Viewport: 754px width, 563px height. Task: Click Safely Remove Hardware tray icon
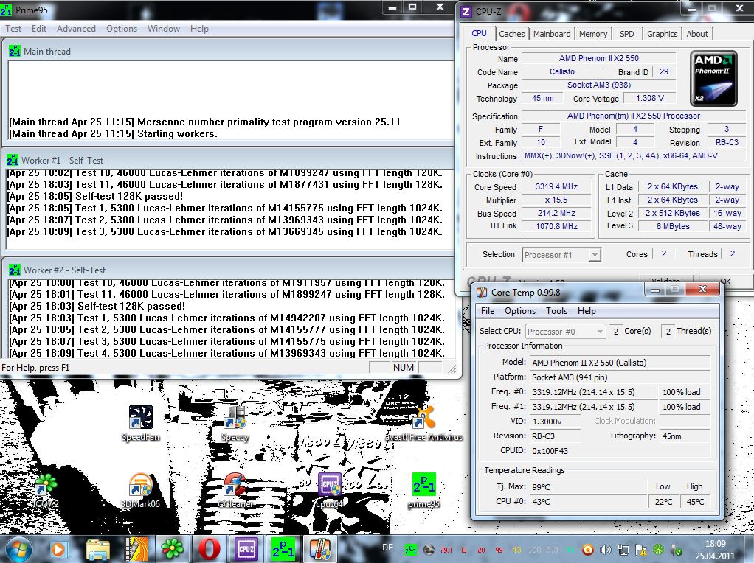(x=676, y=550)
